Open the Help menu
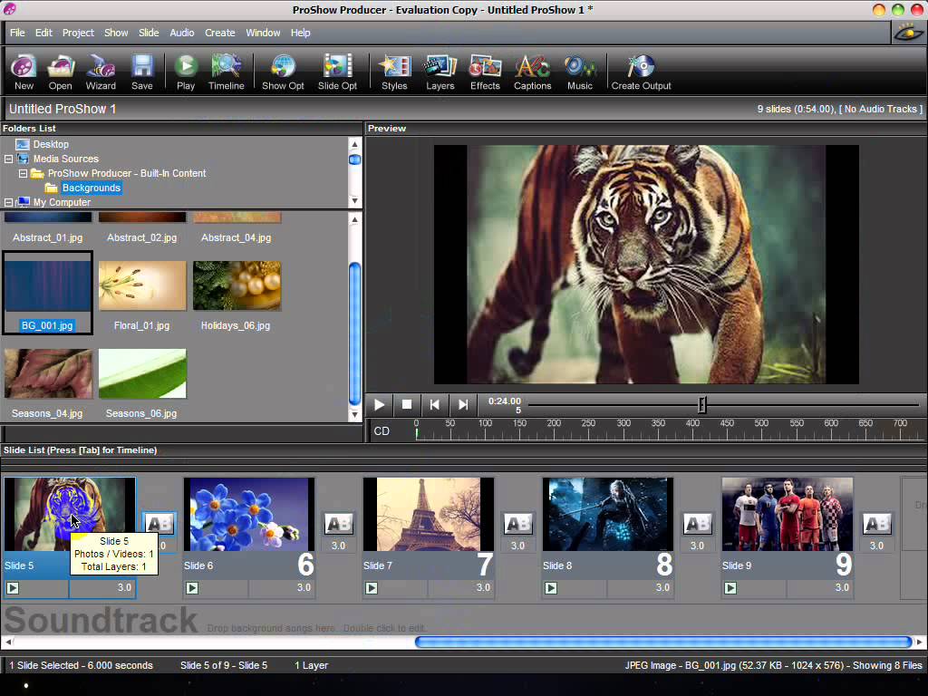928x696 pixels. (x=300, y=33)
